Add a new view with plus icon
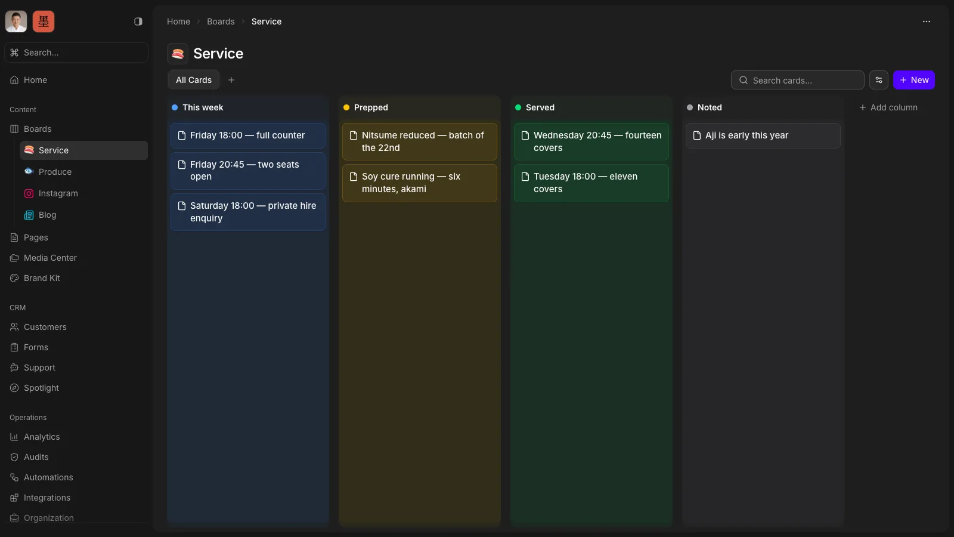Screen dimensions: 954x537 [231, 80]
